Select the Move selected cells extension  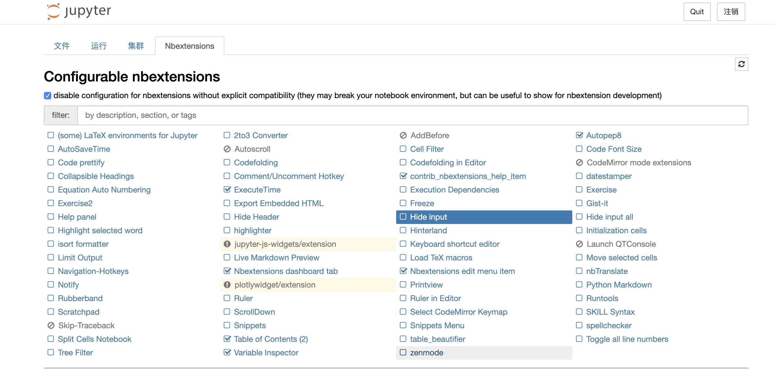pos(621,258)
